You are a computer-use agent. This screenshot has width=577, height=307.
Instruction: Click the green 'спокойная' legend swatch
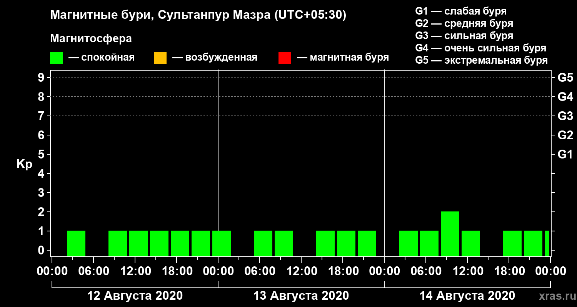pyautogui.click(x=56, y=58)
